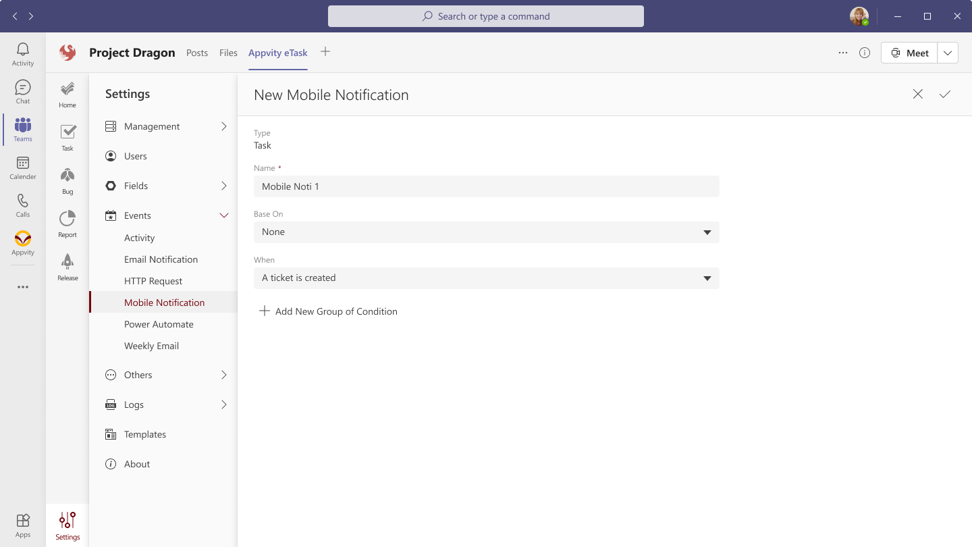Open the When trigger dropdown
Screen dimensions: 972x547
coord(486,278)
